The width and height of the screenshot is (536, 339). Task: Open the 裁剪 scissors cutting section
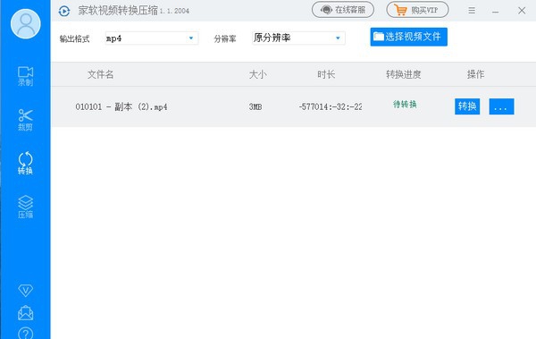click(x=25, y=120)
